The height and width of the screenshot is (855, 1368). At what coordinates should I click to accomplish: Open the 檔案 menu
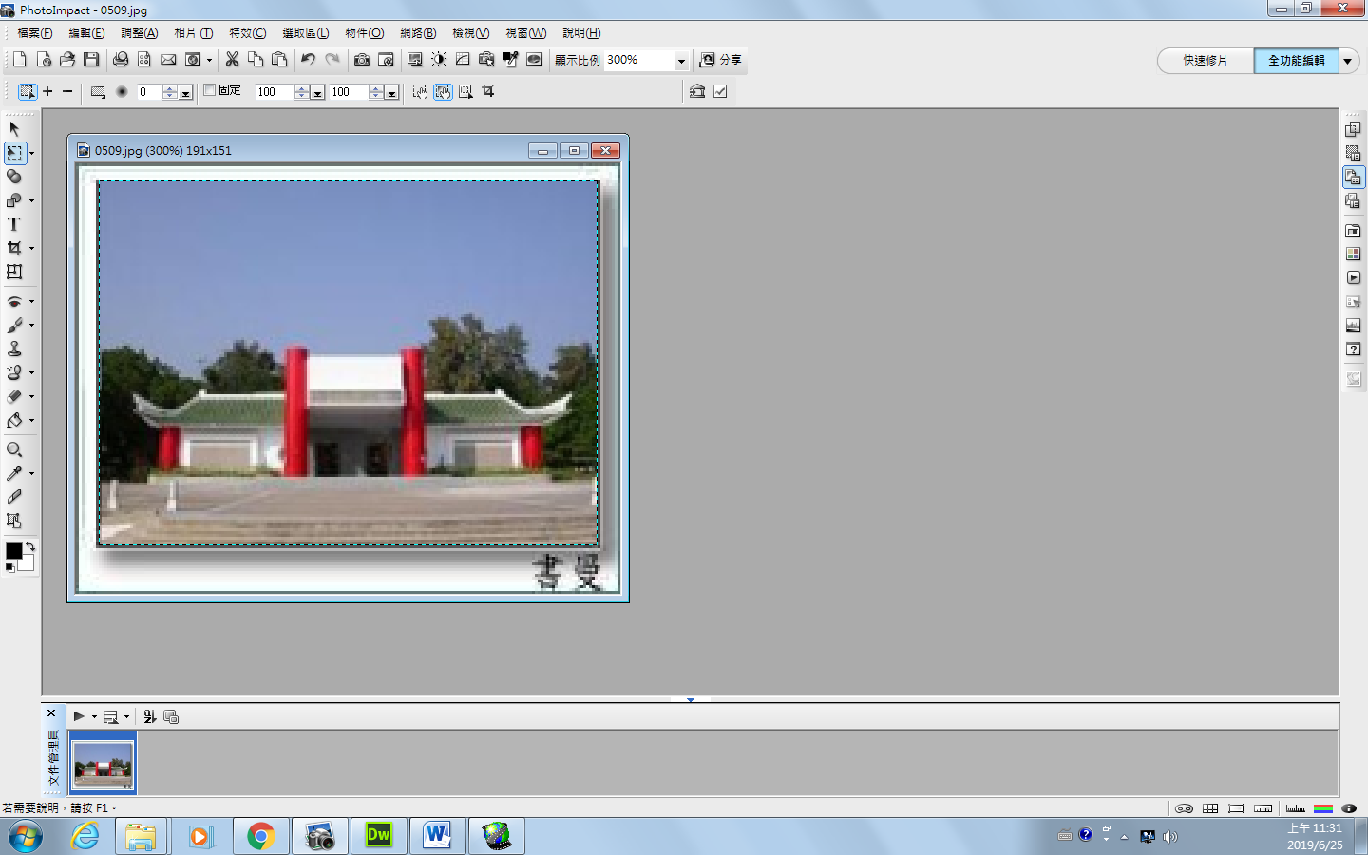(35, 33)
